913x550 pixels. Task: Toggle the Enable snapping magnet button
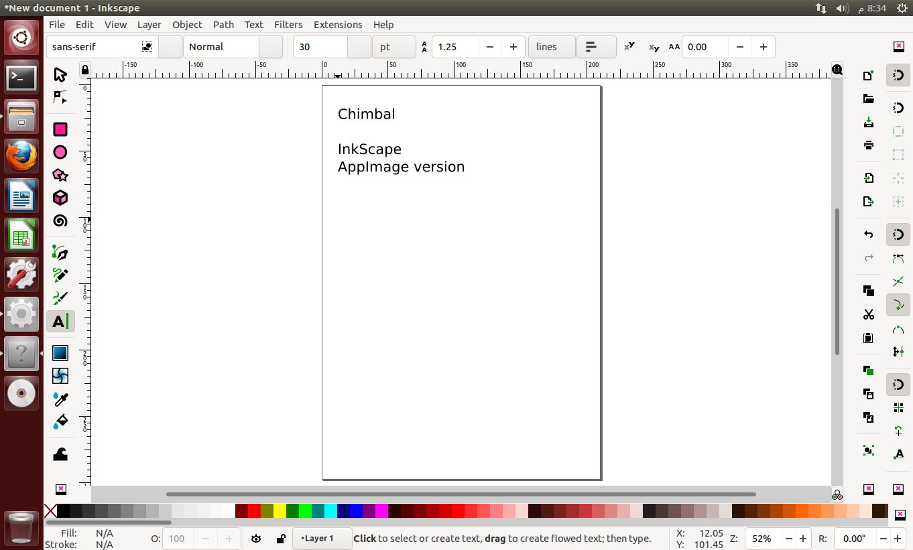[898, 75]
